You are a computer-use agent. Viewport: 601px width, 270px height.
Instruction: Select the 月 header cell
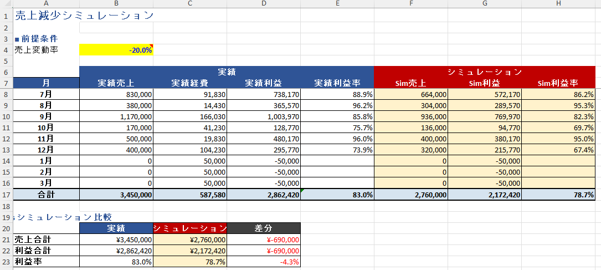click(46, 83)
